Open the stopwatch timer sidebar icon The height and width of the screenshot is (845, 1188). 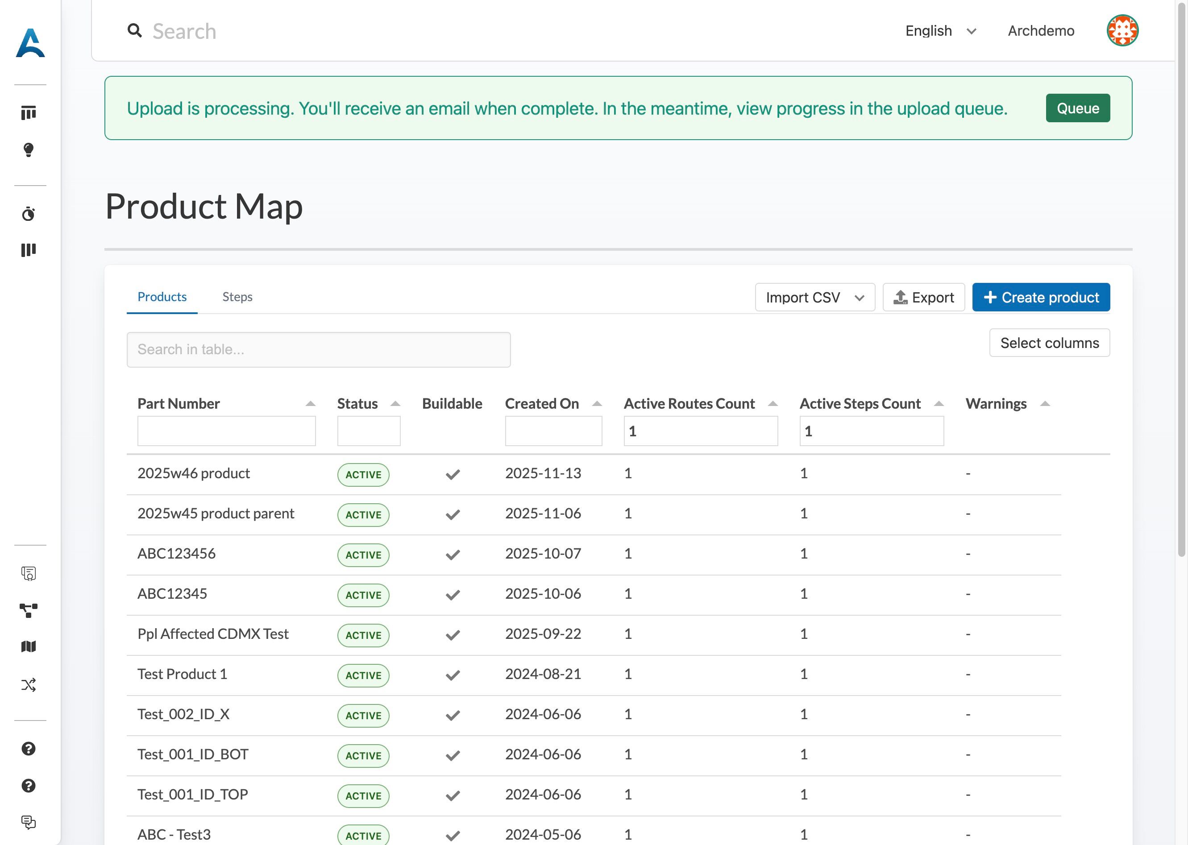pyautogui.click(x=29, y=214)
